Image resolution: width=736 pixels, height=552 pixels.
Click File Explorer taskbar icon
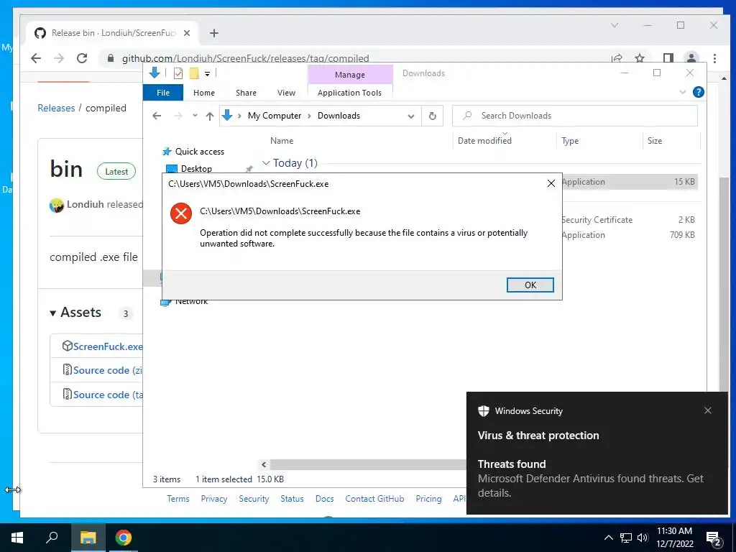[x=88, y=538]
